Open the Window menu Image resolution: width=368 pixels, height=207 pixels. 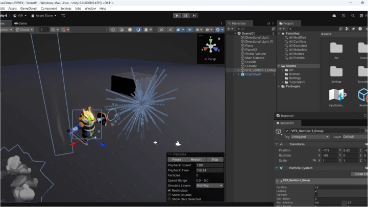pos(90,9)
